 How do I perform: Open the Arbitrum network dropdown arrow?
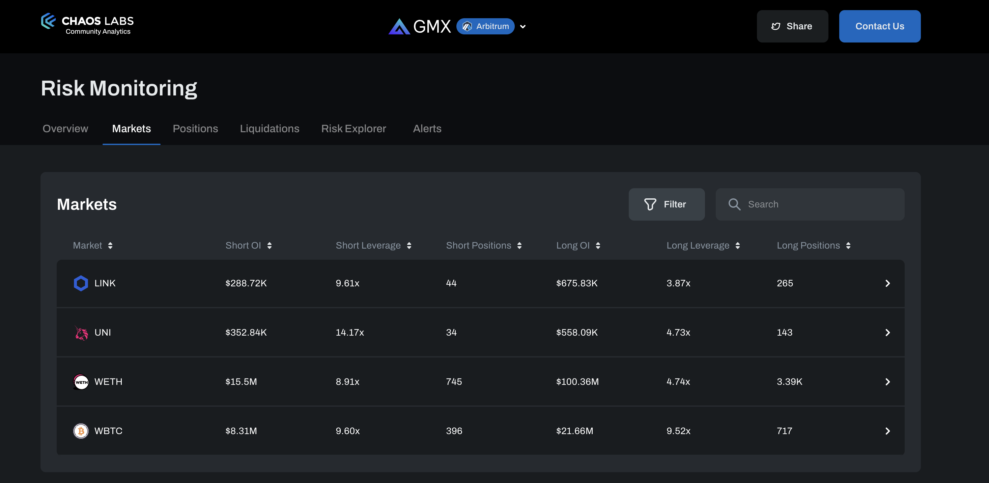(x=523, y=27)
